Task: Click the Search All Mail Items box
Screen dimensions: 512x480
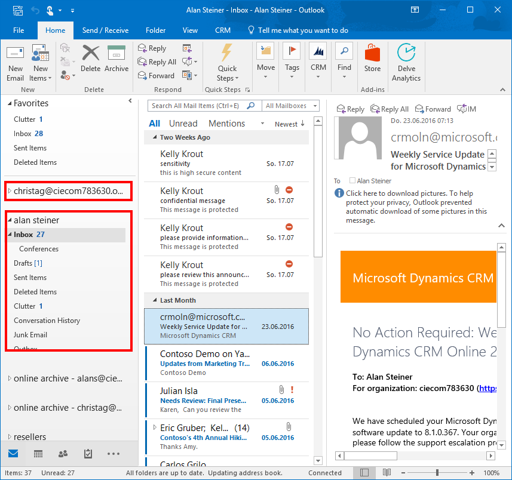Action: 197,106
